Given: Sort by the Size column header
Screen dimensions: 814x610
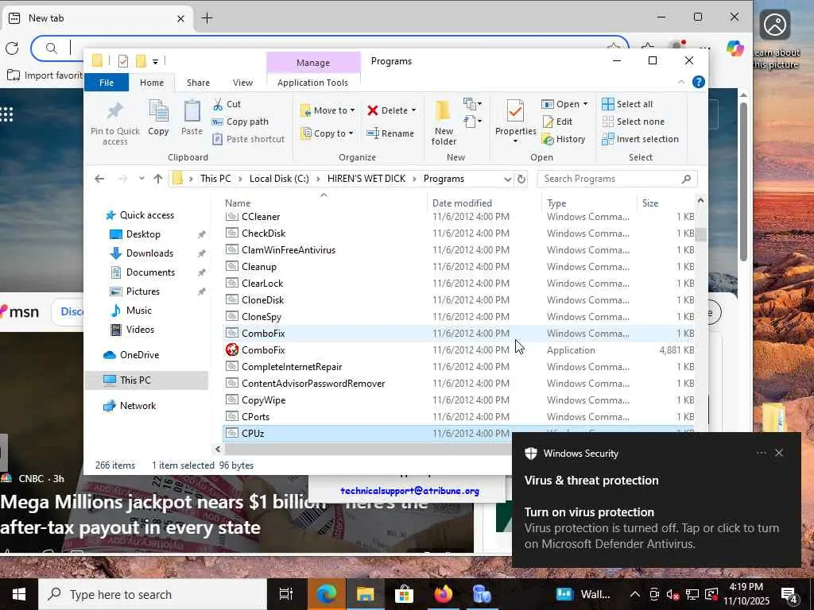Looking at the screenshot, I should click(x=650, y=203).
